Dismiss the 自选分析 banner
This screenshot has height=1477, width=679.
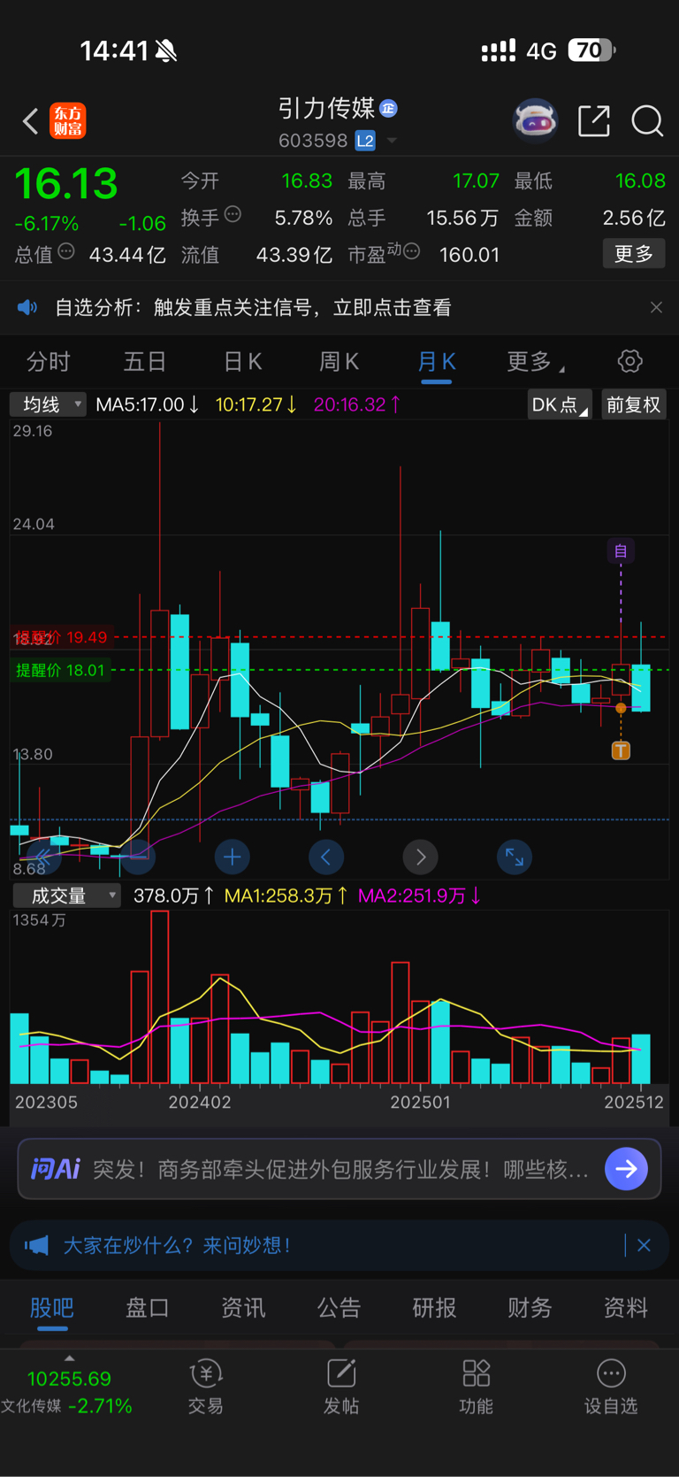(656, 307)
